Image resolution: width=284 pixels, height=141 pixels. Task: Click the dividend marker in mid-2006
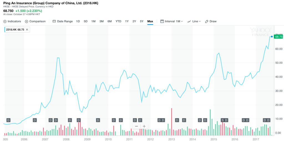(35, 120)
